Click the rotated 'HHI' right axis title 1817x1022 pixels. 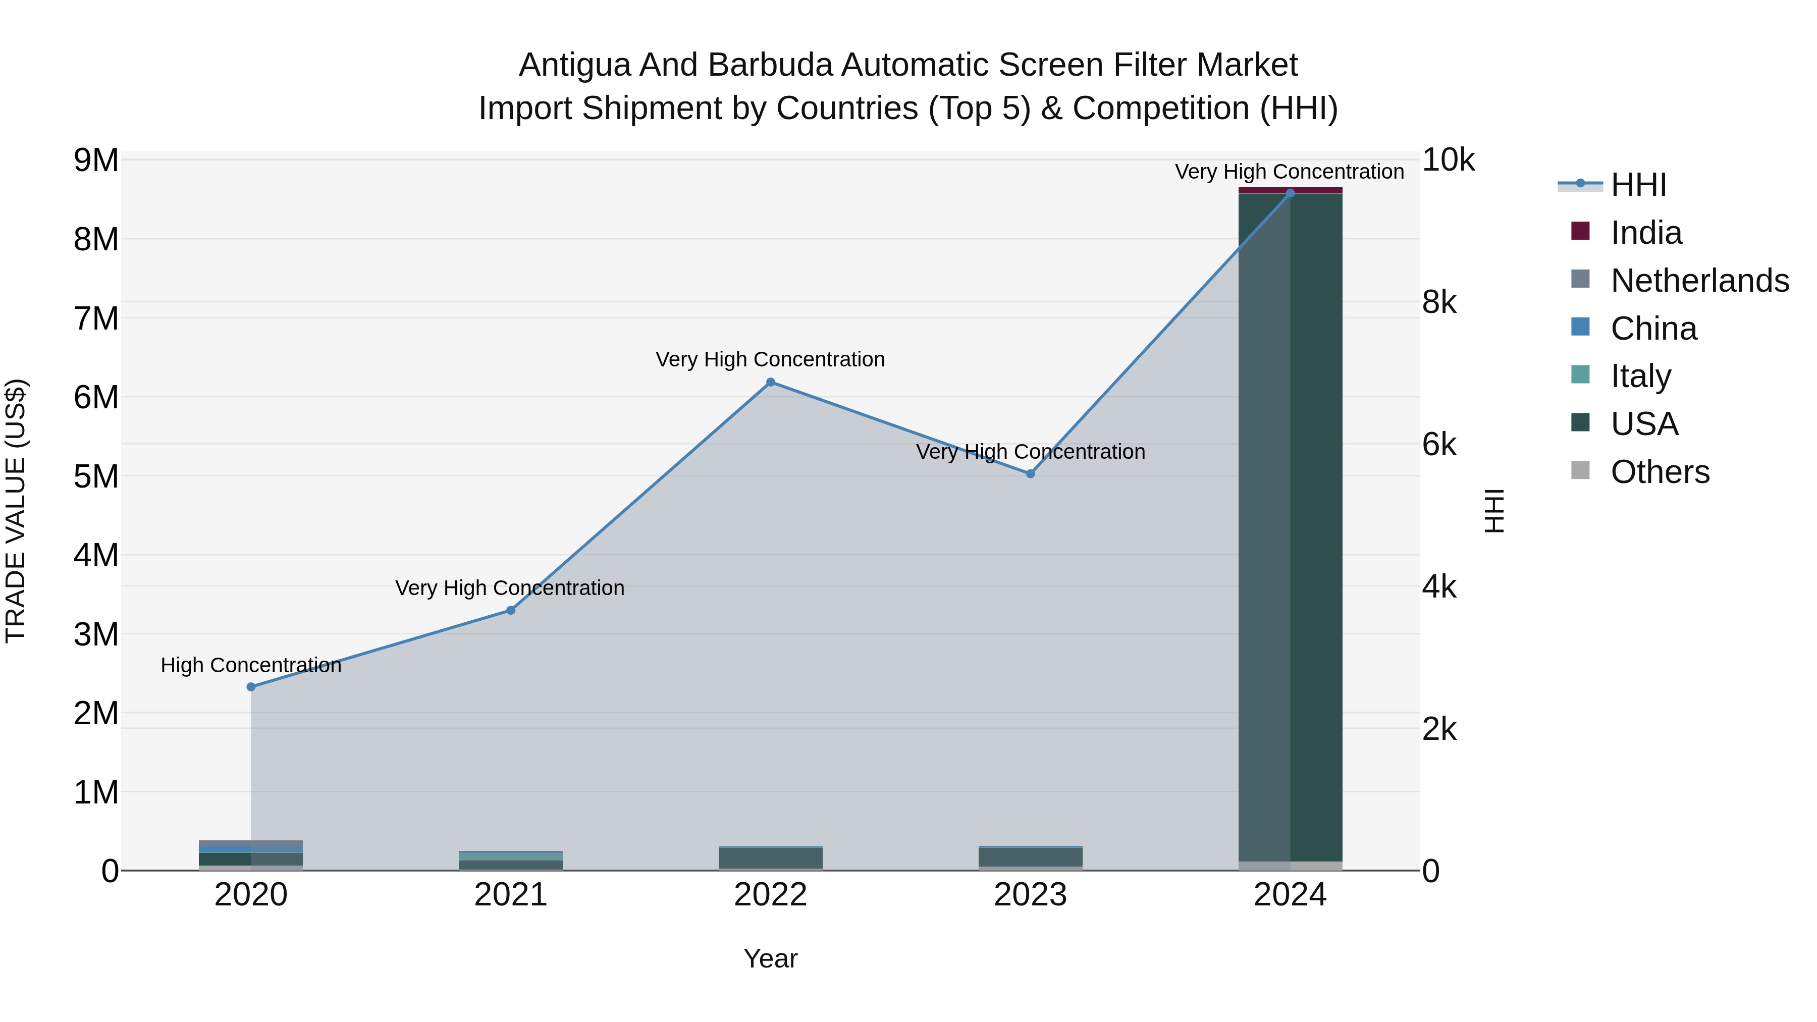point(1494,511)
